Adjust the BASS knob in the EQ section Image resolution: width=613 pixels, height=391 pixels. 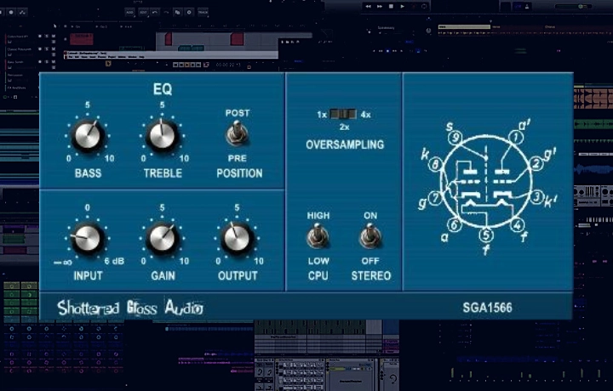[88, 136]
